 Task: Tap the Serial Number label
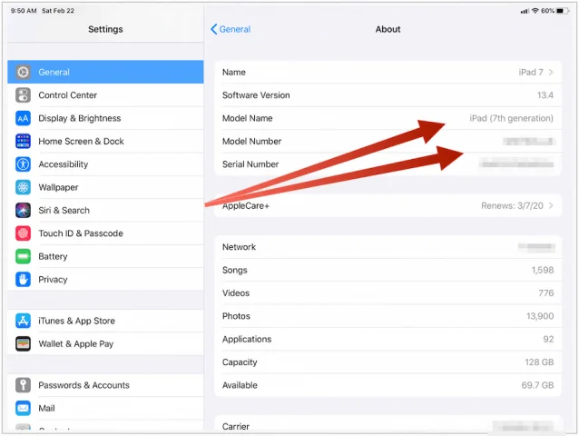[x=250, y=164]
